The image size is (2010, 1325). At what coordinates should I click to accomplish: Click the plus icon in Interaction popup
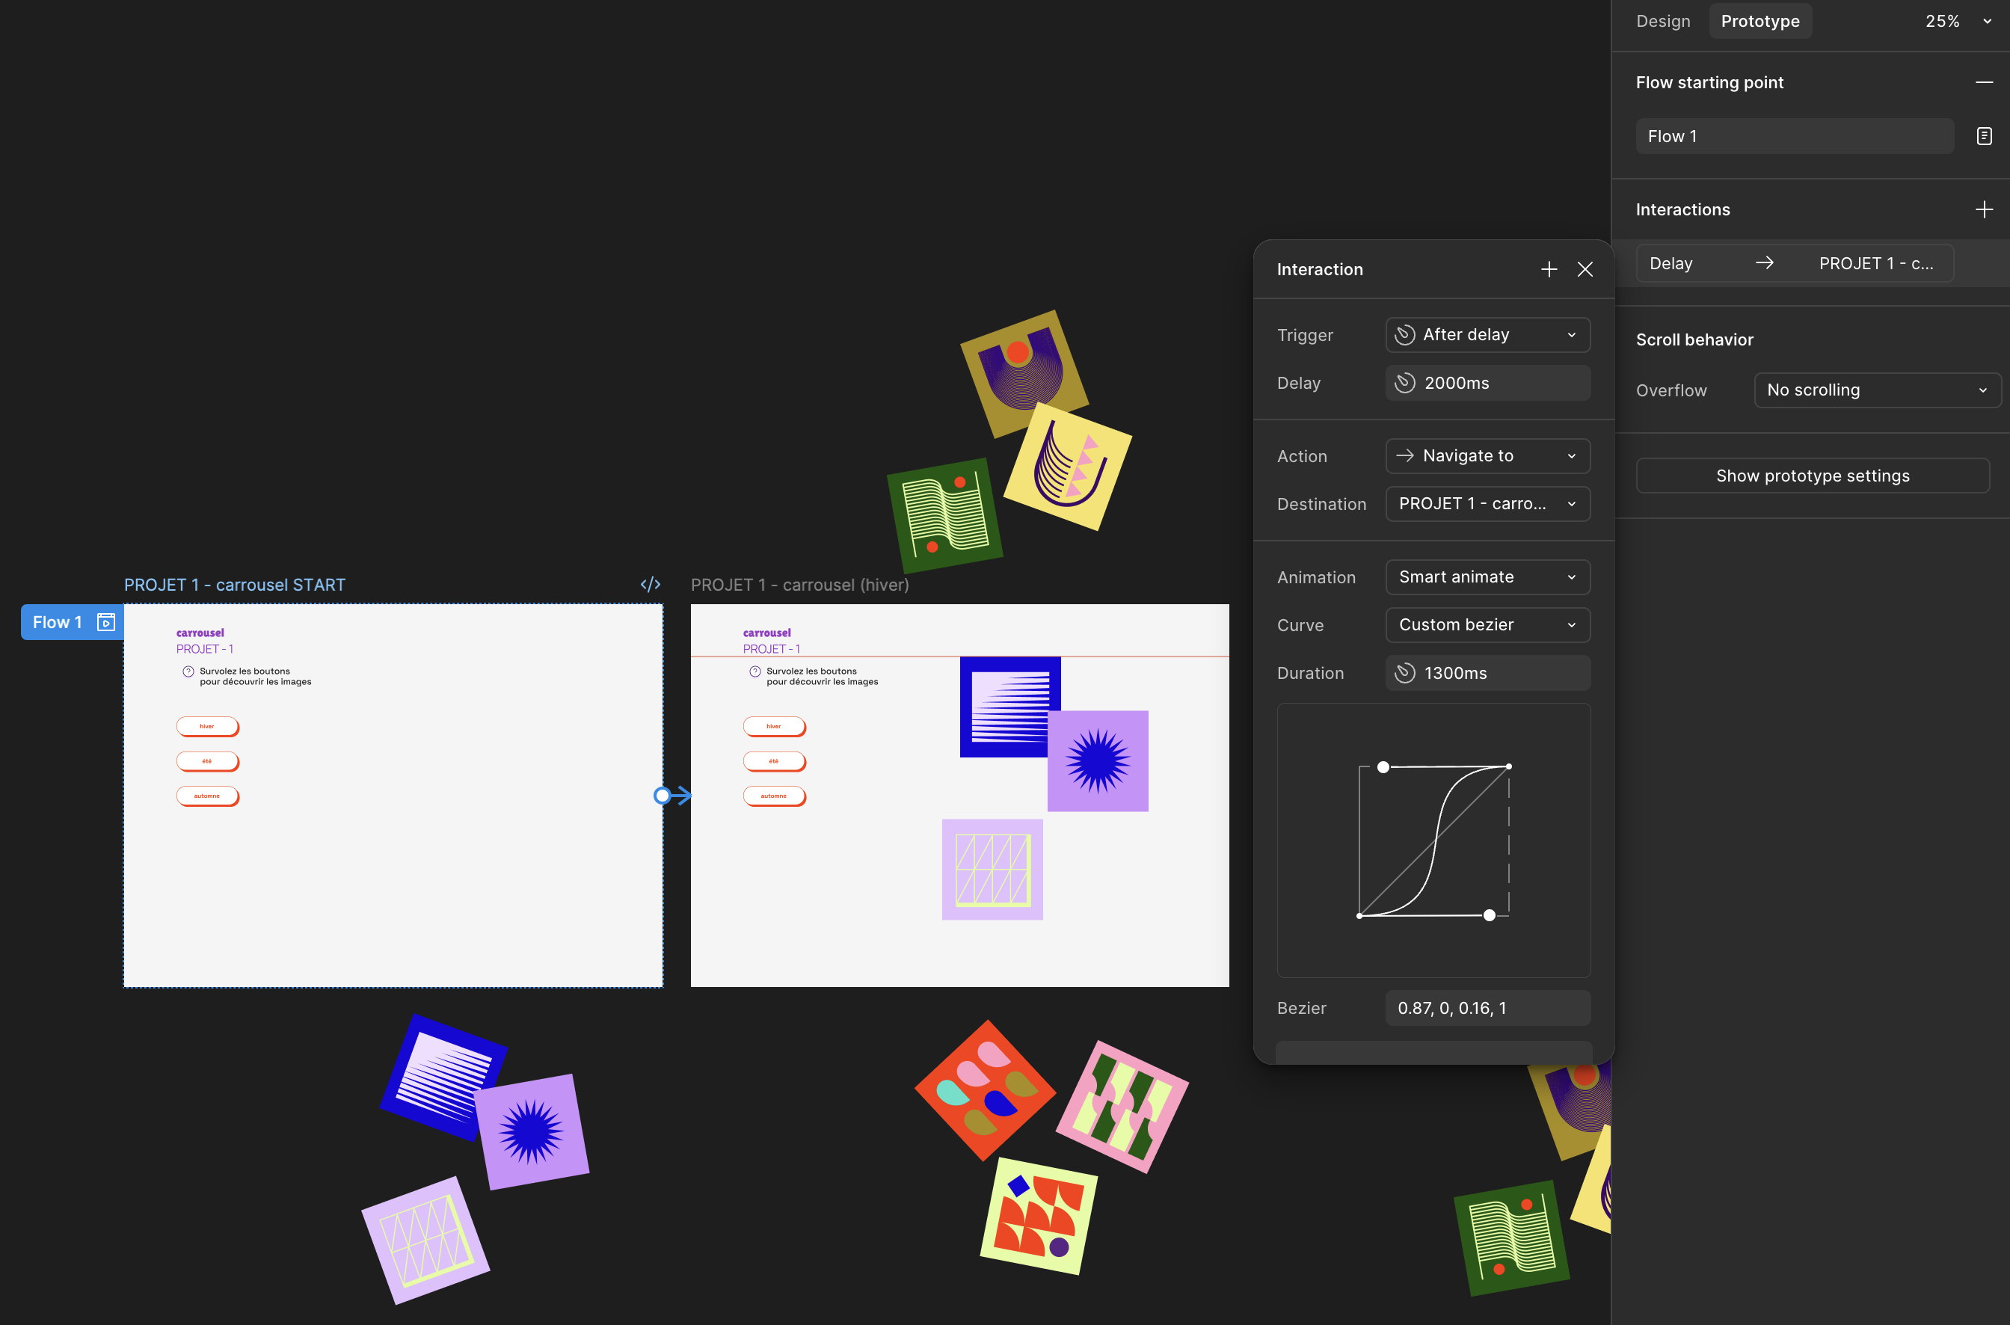(x=1548, y=270)
